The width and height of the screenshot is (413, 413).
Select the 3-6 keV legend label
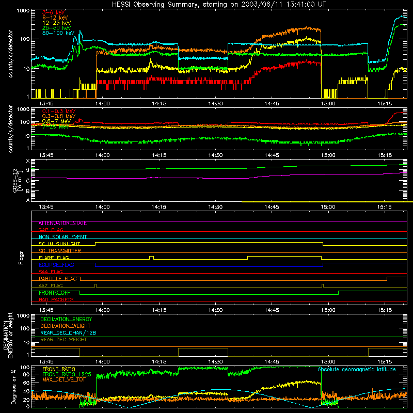54,12
